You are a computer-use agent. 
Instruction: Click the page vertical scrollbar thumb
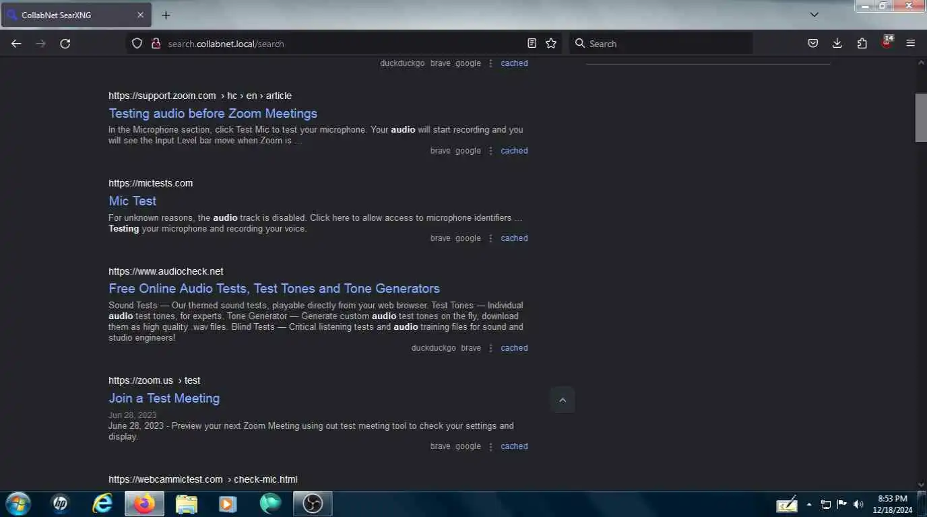921,117
